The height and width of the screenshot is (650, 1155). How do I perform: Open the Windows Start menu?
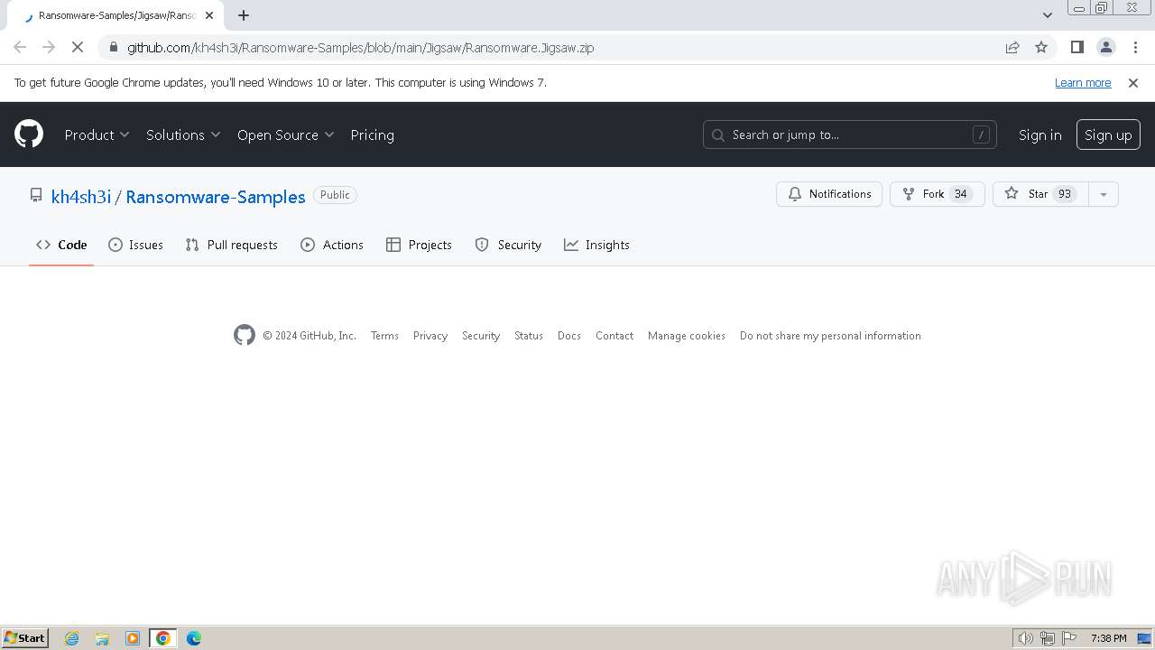pos(25,637)
